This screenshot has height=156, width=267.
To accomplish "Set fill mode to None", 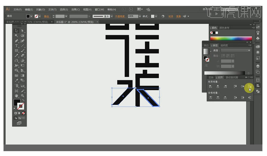I will pos(23,113).
